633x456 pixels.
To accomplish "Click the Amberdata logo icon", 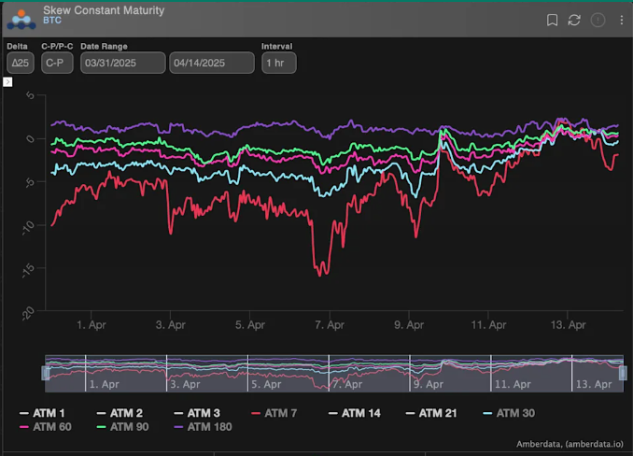I will click(x=21, y=18).
